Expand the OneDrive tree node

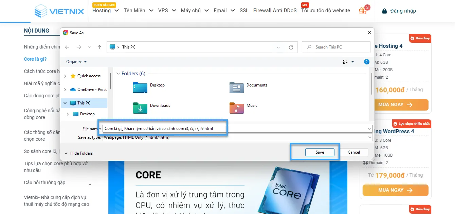click(65, 90)
